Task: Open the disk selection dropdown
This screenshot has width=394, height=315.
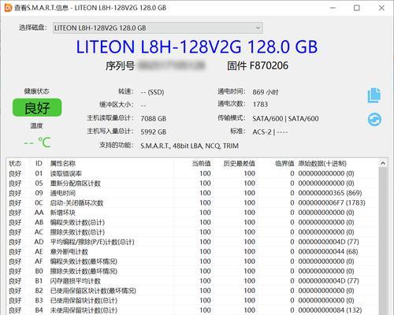Action: [x=158, y=28]
